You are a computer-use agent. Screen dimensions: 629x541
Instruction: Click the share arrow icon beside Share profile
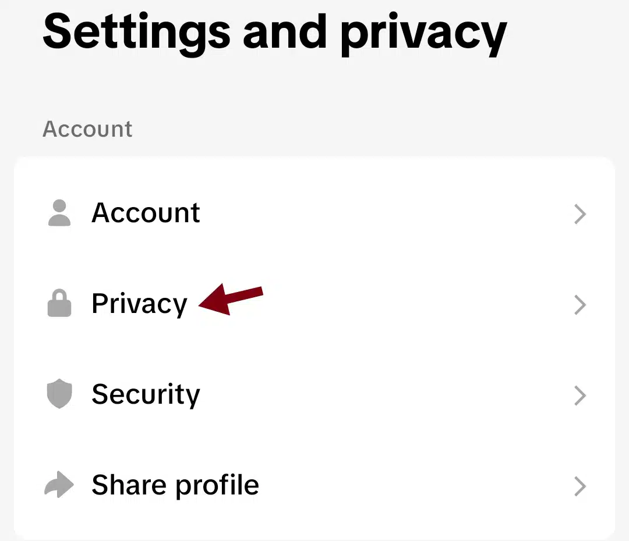click(x=59, y=485)
